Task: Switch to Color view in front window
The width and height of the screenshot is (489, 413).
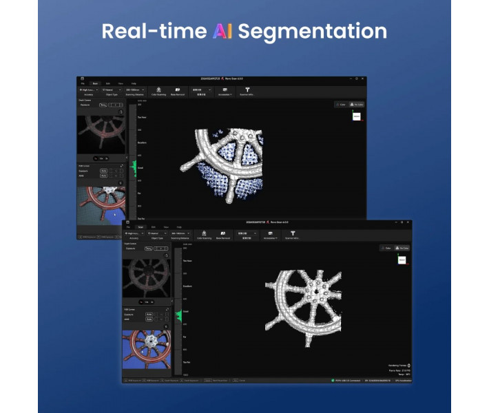Action: point(386,248)
